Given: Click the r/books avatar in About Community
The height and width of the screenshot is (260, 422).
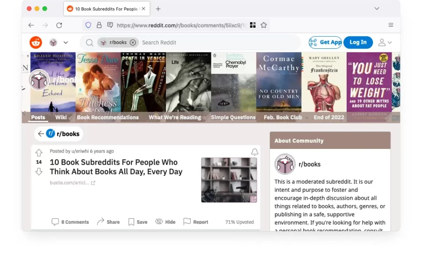Looking at the screenshot, I should (285, 164).
